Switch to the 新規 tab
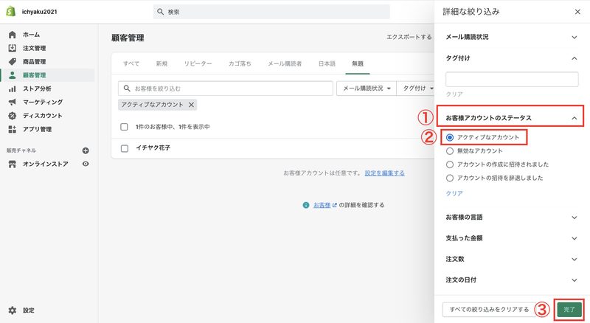The height and width of the screenshot is (323, 590). point(162,63)
